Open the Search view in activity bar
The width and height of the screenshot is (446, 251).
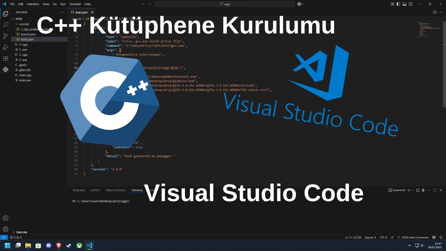point(6,25)
